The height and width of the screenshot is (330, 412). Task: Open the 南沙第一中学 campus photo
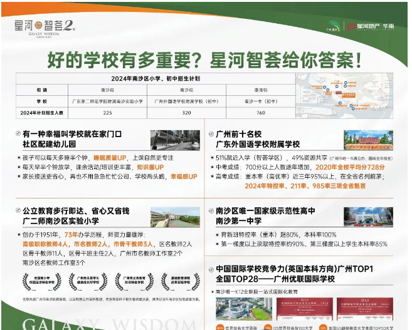367,217
